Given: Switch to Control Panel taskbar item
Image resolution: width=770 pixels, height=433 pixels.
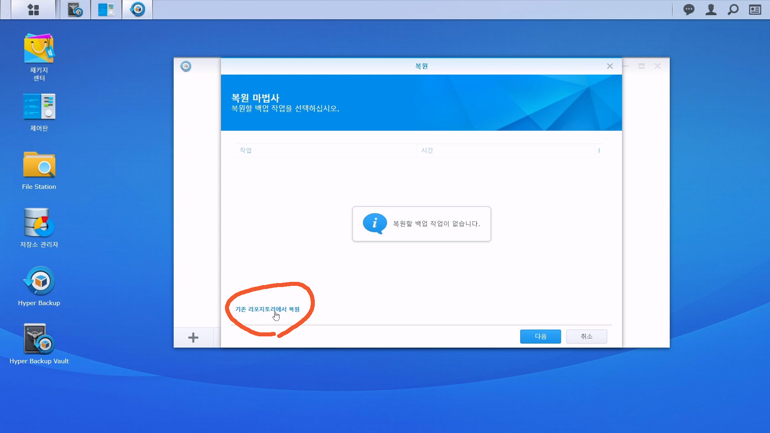Looking at the screenshot, I should point(106,10).
